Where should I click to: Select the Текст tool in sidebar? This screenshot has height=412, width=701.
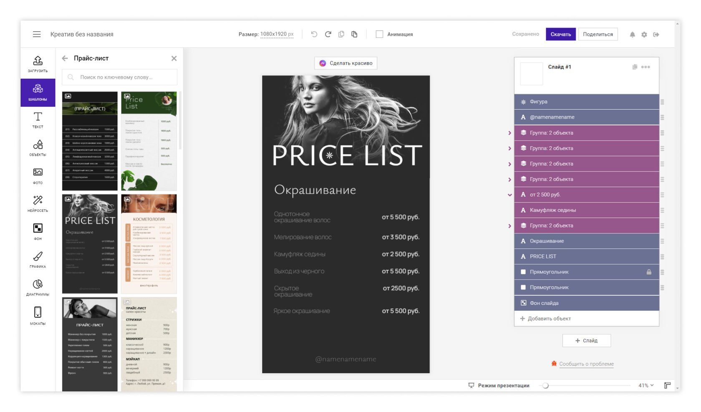(x=38, y=120)
